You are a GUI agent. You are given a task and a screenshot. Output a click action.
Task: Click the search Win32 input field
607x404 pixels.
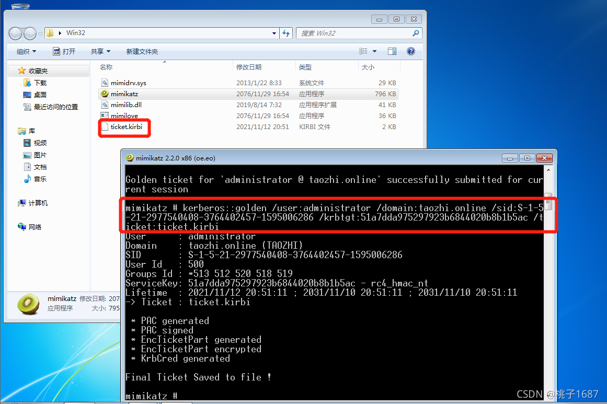point(354,33)
